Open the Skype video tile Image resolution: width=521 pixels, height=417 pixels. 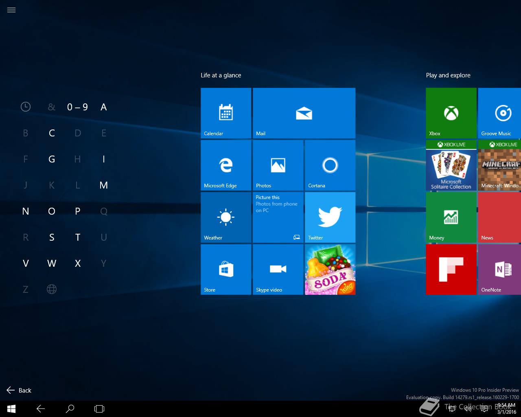pyautogui.click(x=278, y=270)
